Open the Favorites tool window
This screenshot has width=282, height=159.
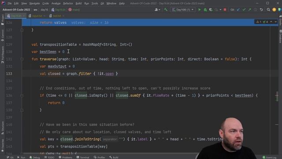2,146
